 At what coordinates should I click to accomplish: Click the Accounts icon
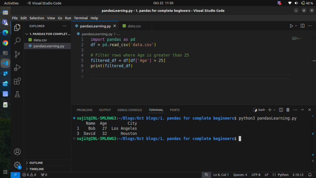pos(17,152)
